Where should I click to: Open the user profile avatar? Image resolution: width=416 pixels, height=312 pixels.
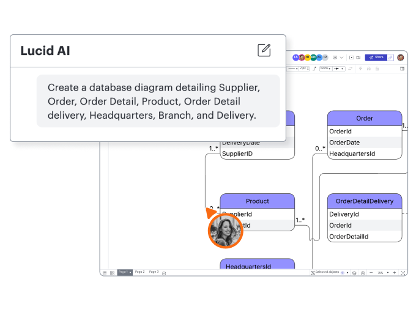coord(400,58)
